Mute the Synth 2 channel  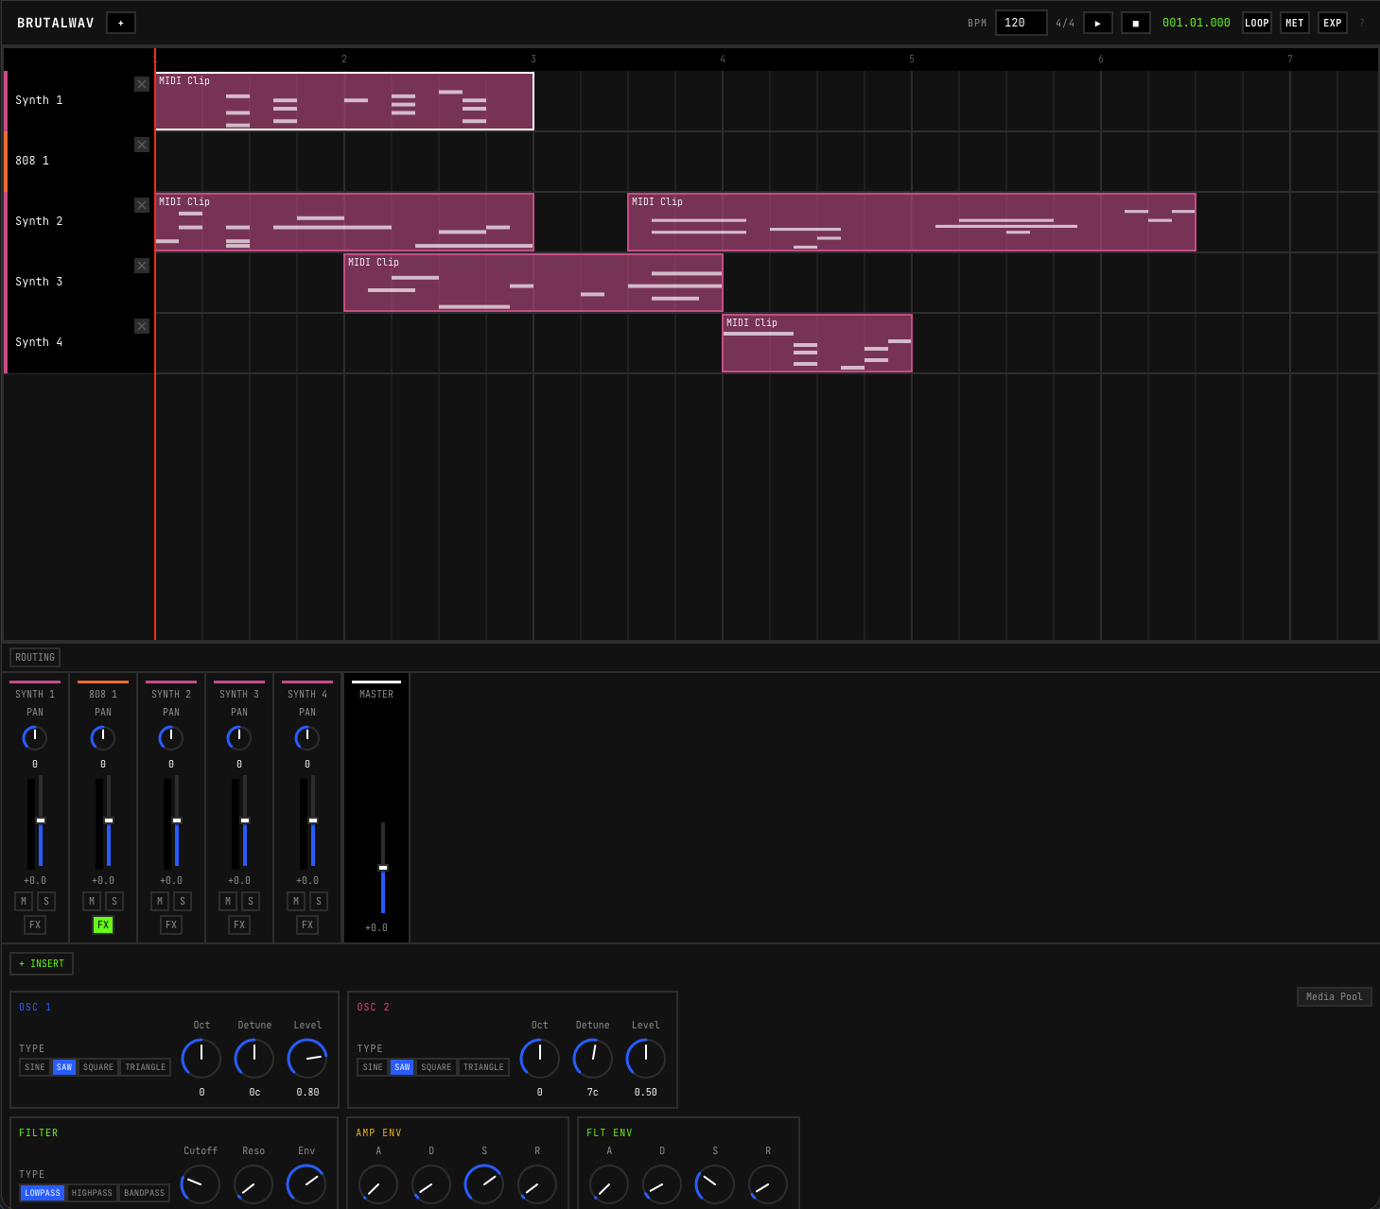pos(160,901)
